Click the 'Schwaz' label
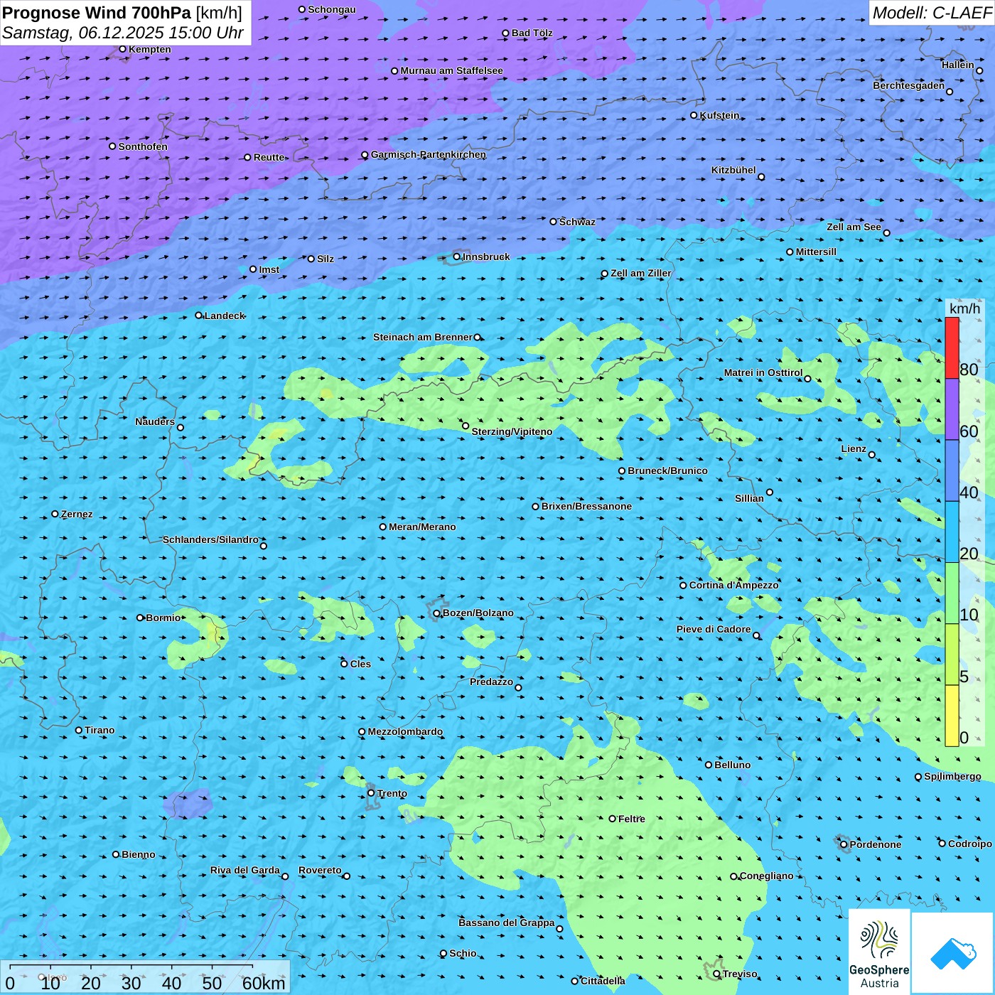The image size is (995, 995). 577,222
